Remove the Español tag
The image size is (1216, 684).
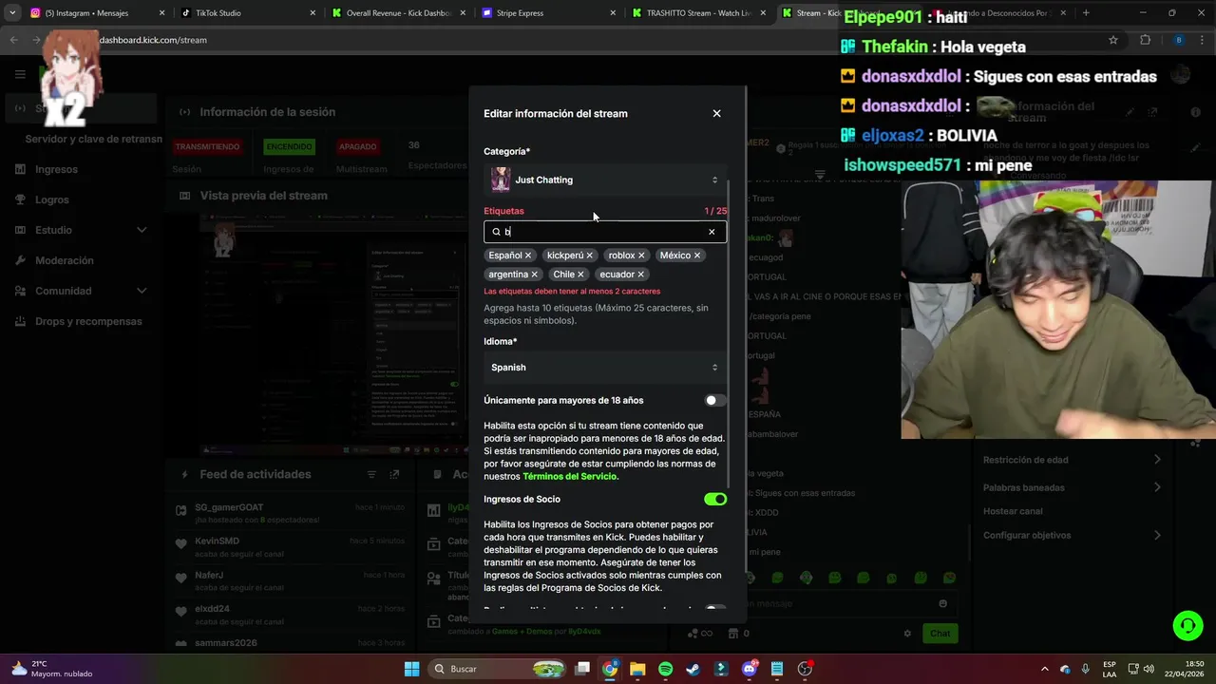pyautogui.click(x=528, y=256)
